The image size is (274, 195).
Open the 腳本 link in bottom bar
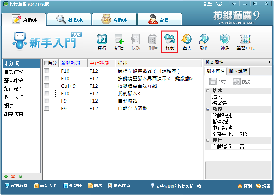[95, 186]
